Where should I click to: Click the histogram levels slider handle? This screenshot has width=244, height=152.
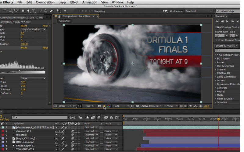tap(20, 71)
